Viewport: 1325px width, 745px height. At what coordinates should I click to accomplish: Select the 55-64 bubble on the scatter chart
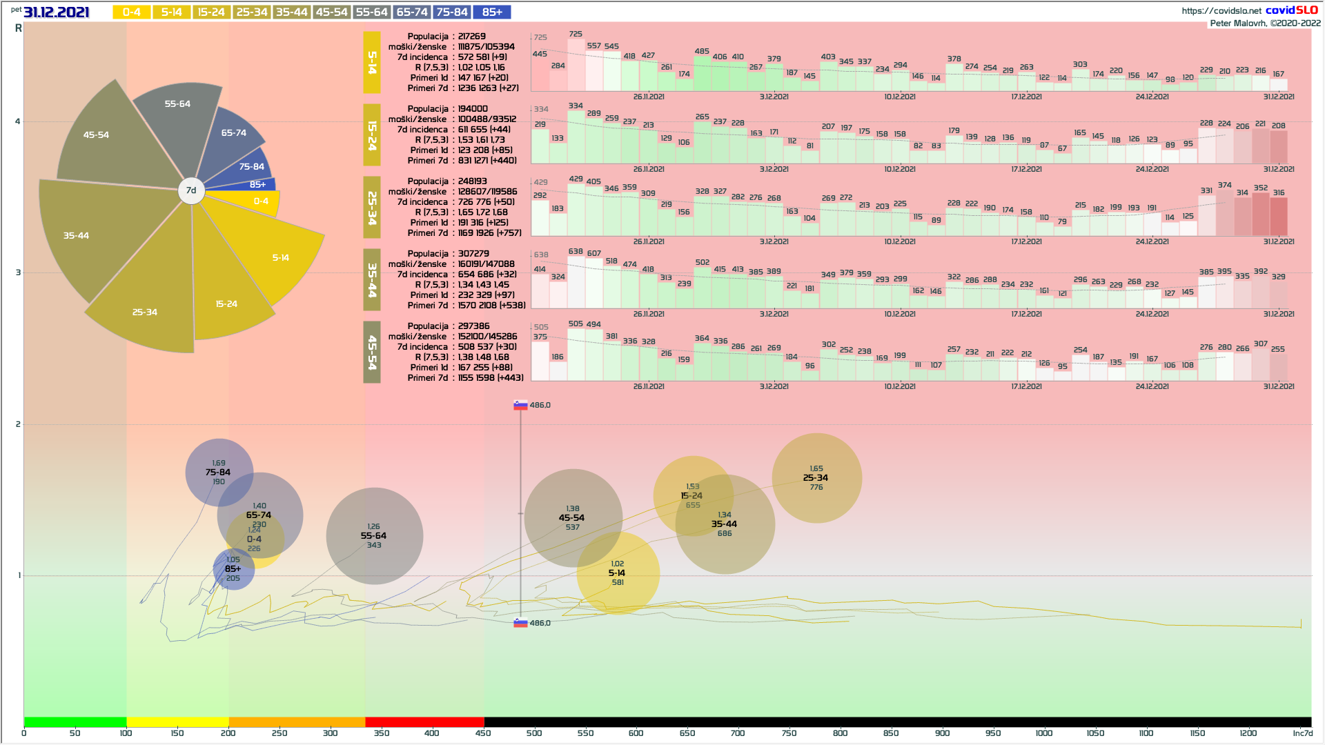374,536
